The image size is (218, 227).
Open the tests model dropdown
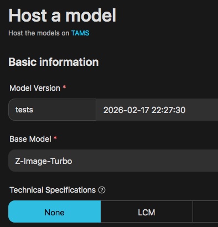[52, 110]
